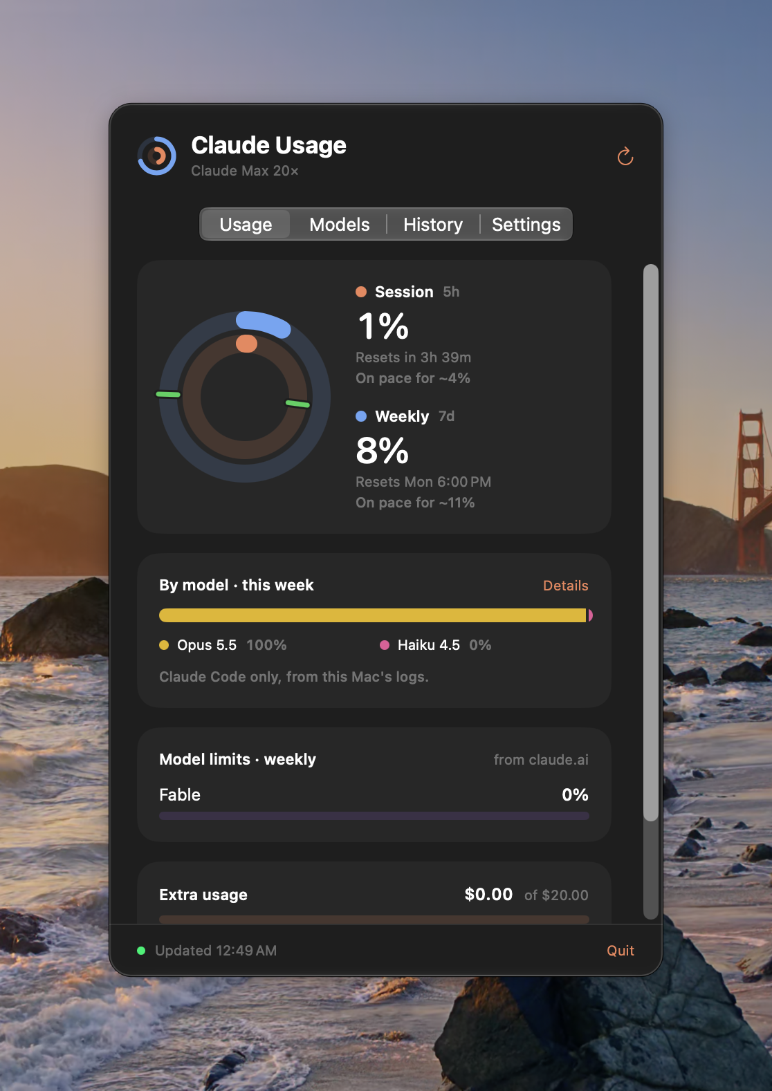772x1091 pixels.
Task: Click 'By model · this week' heading
Action: [x=237, y=585]
